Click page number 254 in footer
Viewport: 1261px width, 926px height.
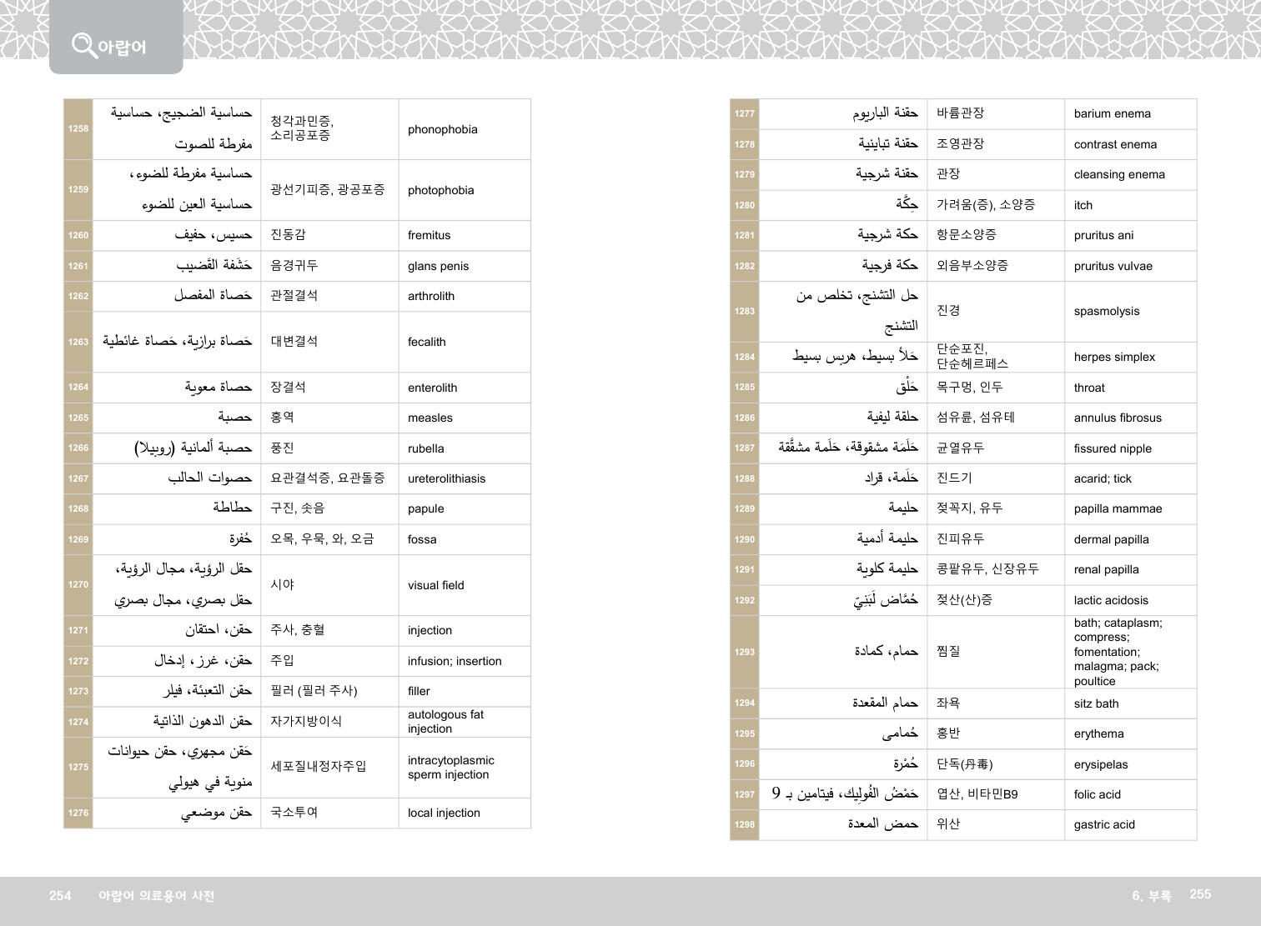pyautogui.click(x=60, y=895)
